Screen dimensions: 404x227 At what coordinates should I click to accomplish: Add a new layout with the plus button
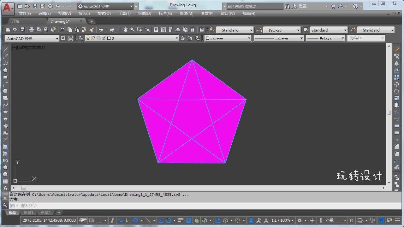pyautogui.click(x=59, y=212)
